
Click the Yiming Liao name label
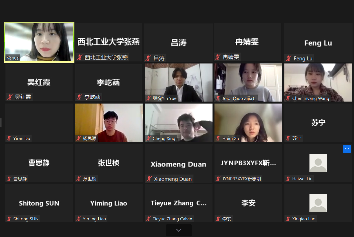(94, 219)
